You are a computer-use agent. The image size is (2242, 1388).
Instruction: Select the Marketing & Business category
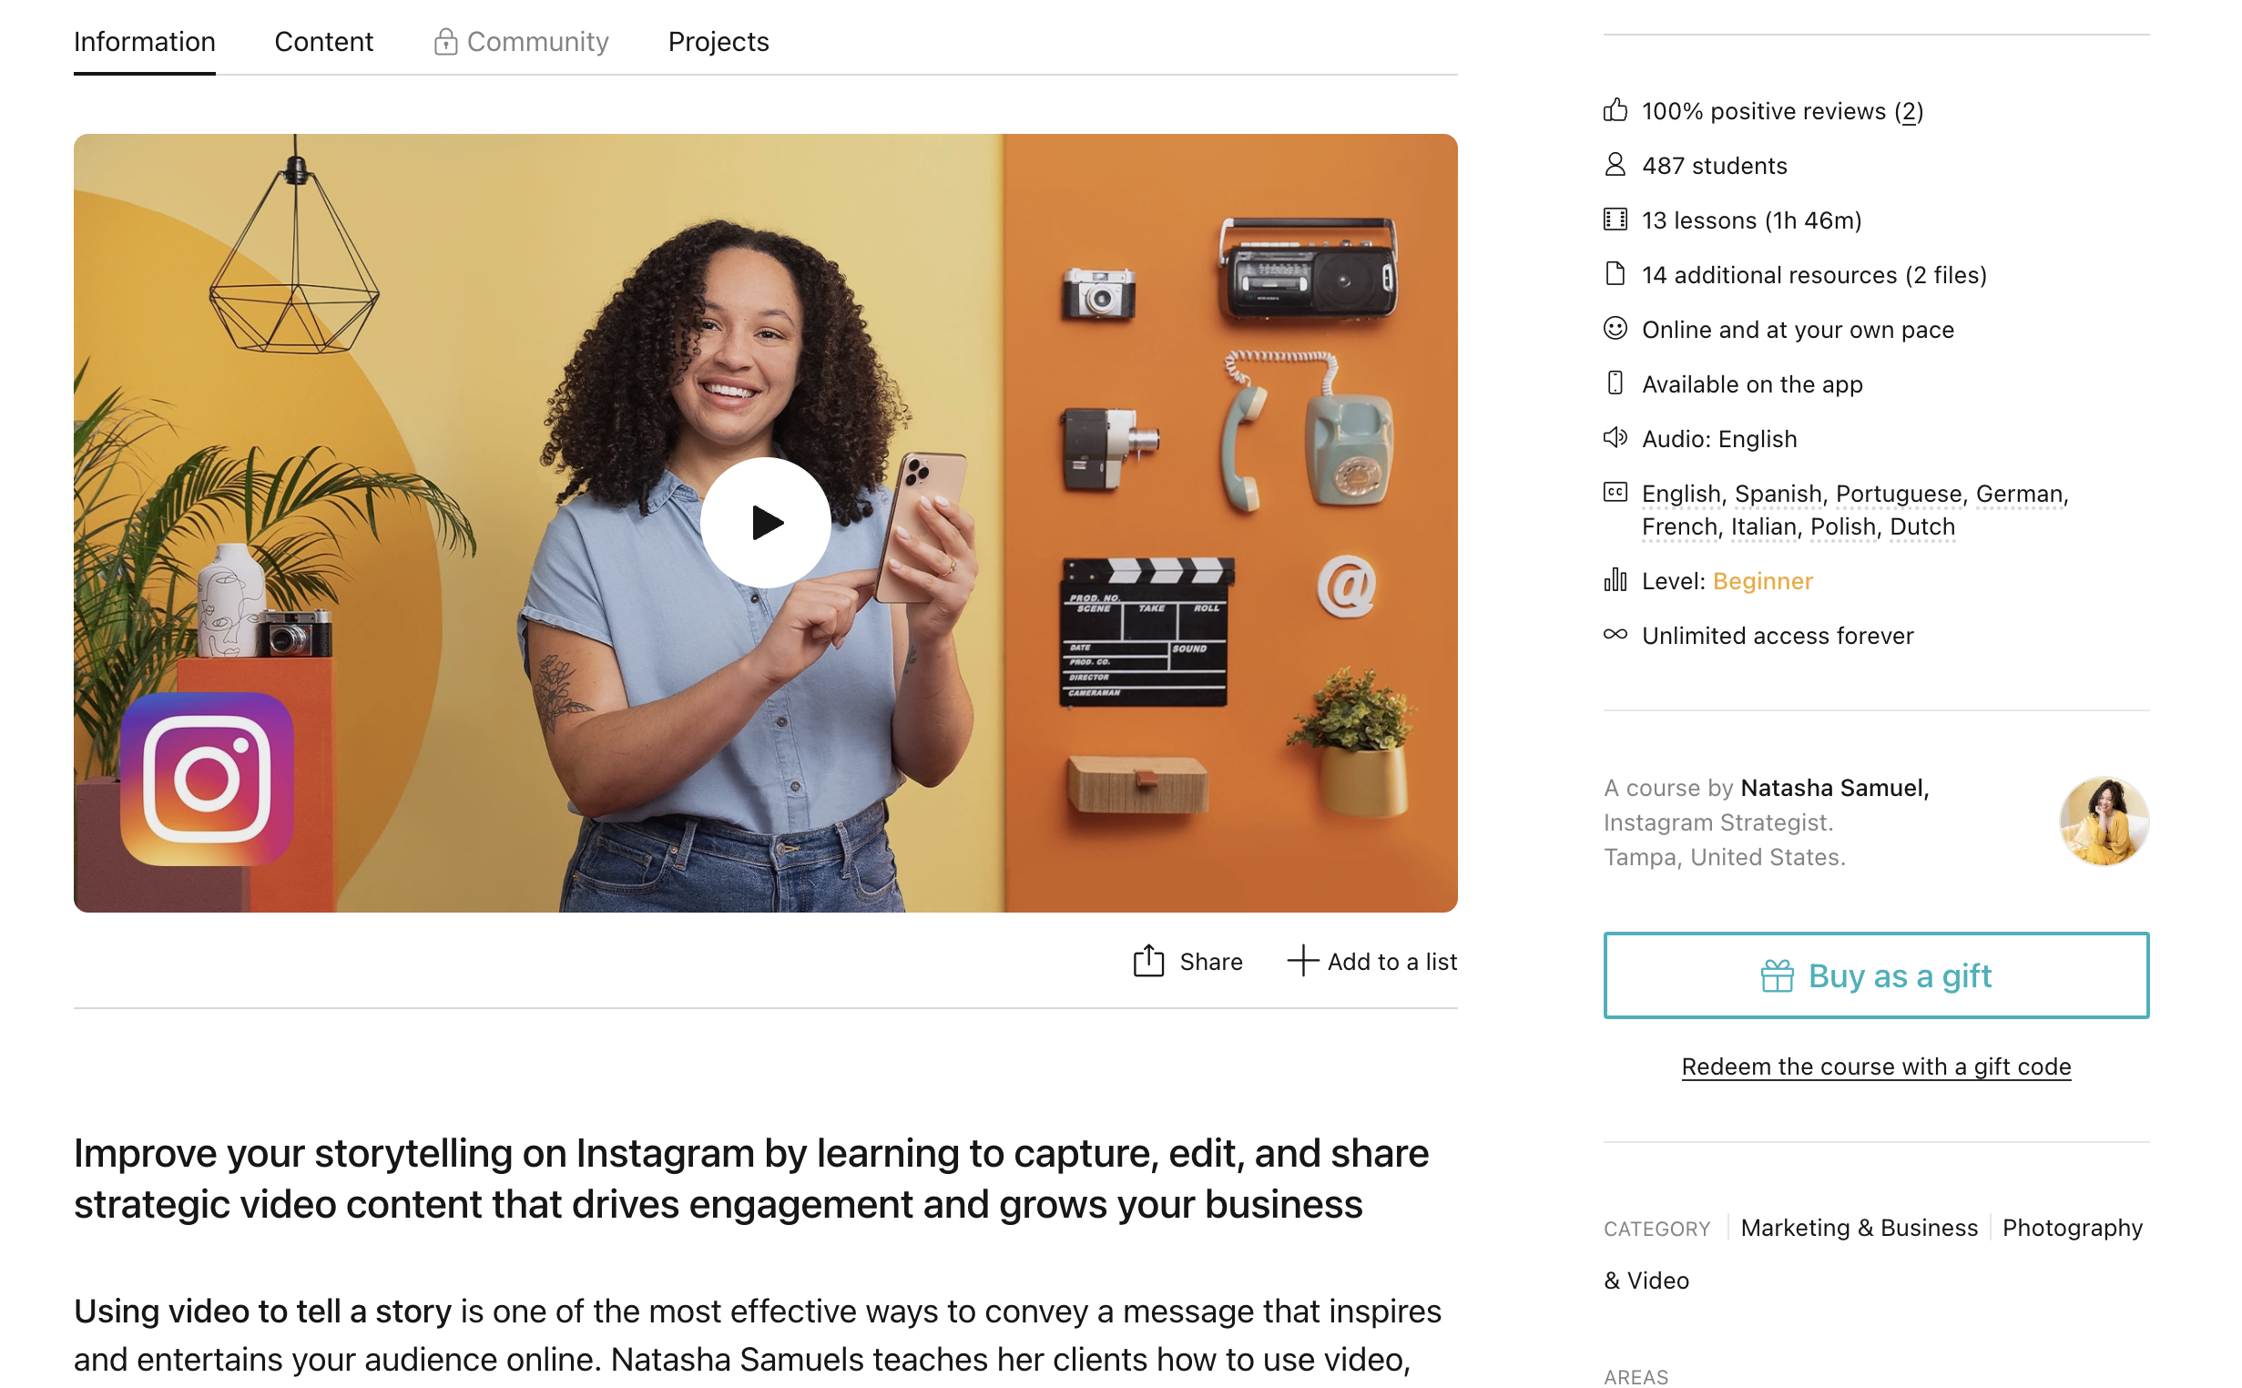tap(1859, 1228)
